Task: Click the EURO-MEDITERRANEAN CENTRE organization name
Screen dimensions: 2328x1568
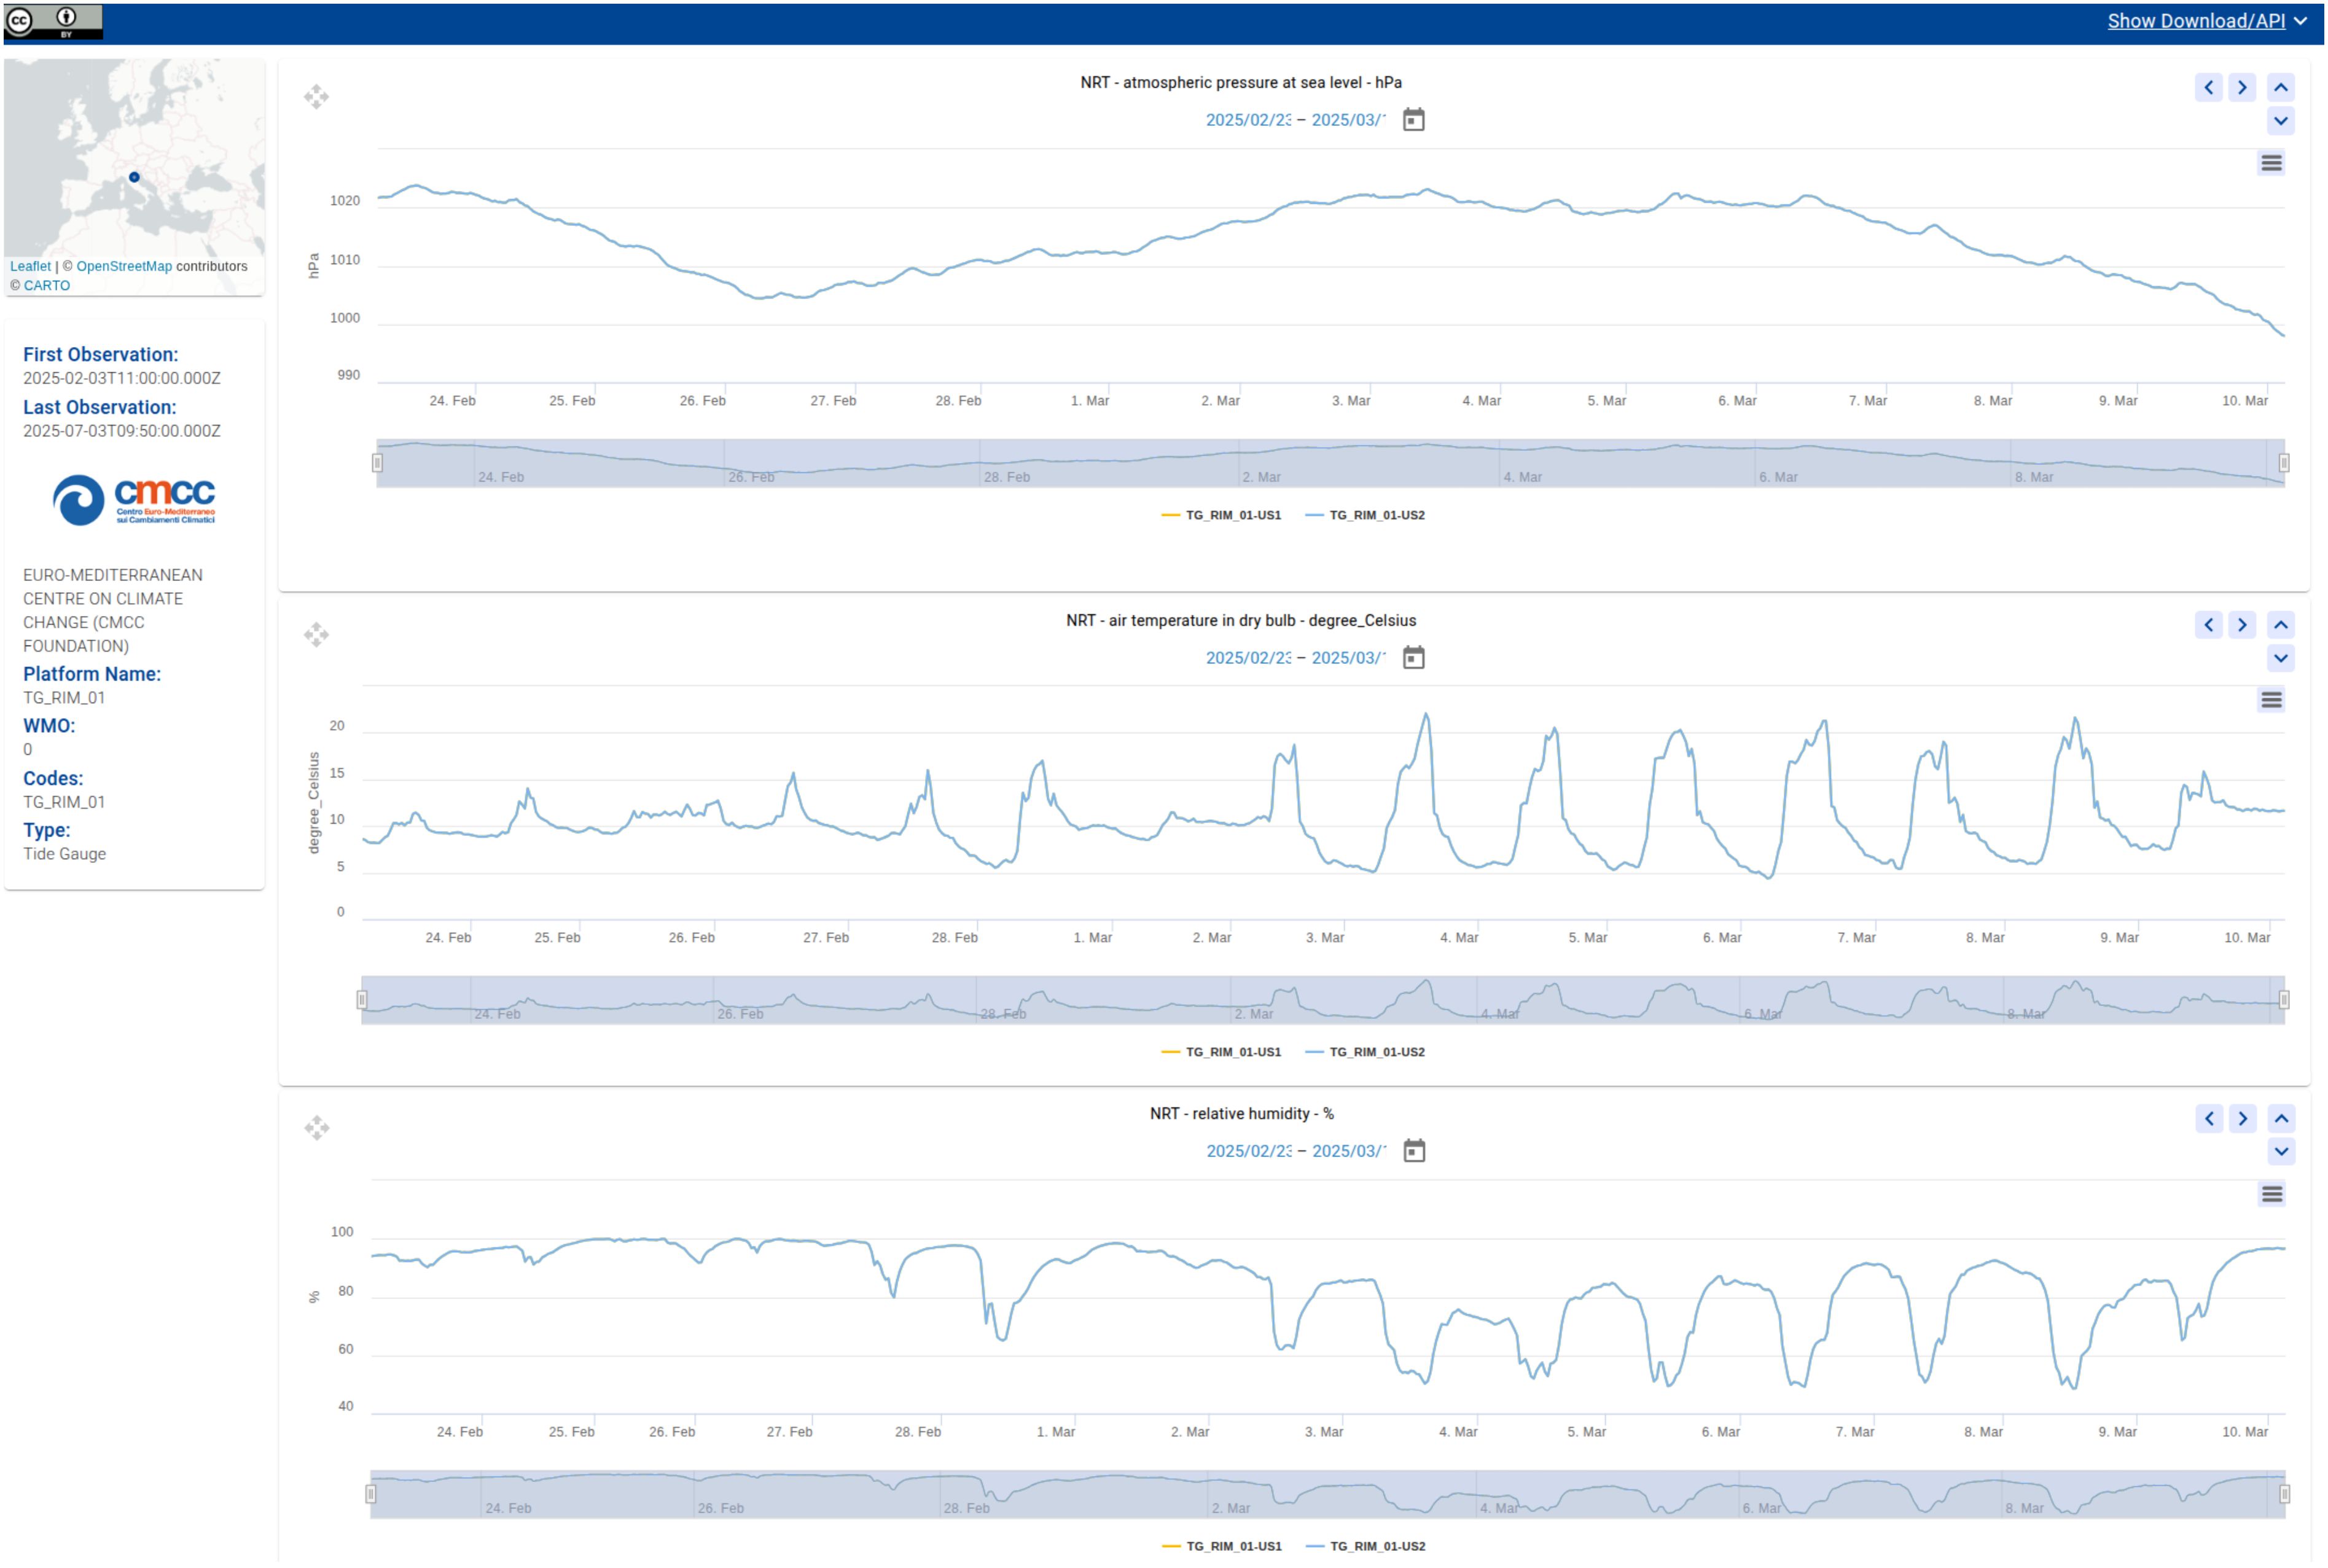Action: coord(113,610)
